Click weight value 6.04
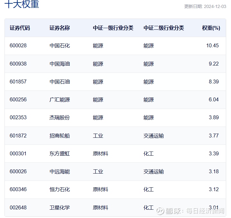Screen dimensions: 231x218 click(214, 99)
